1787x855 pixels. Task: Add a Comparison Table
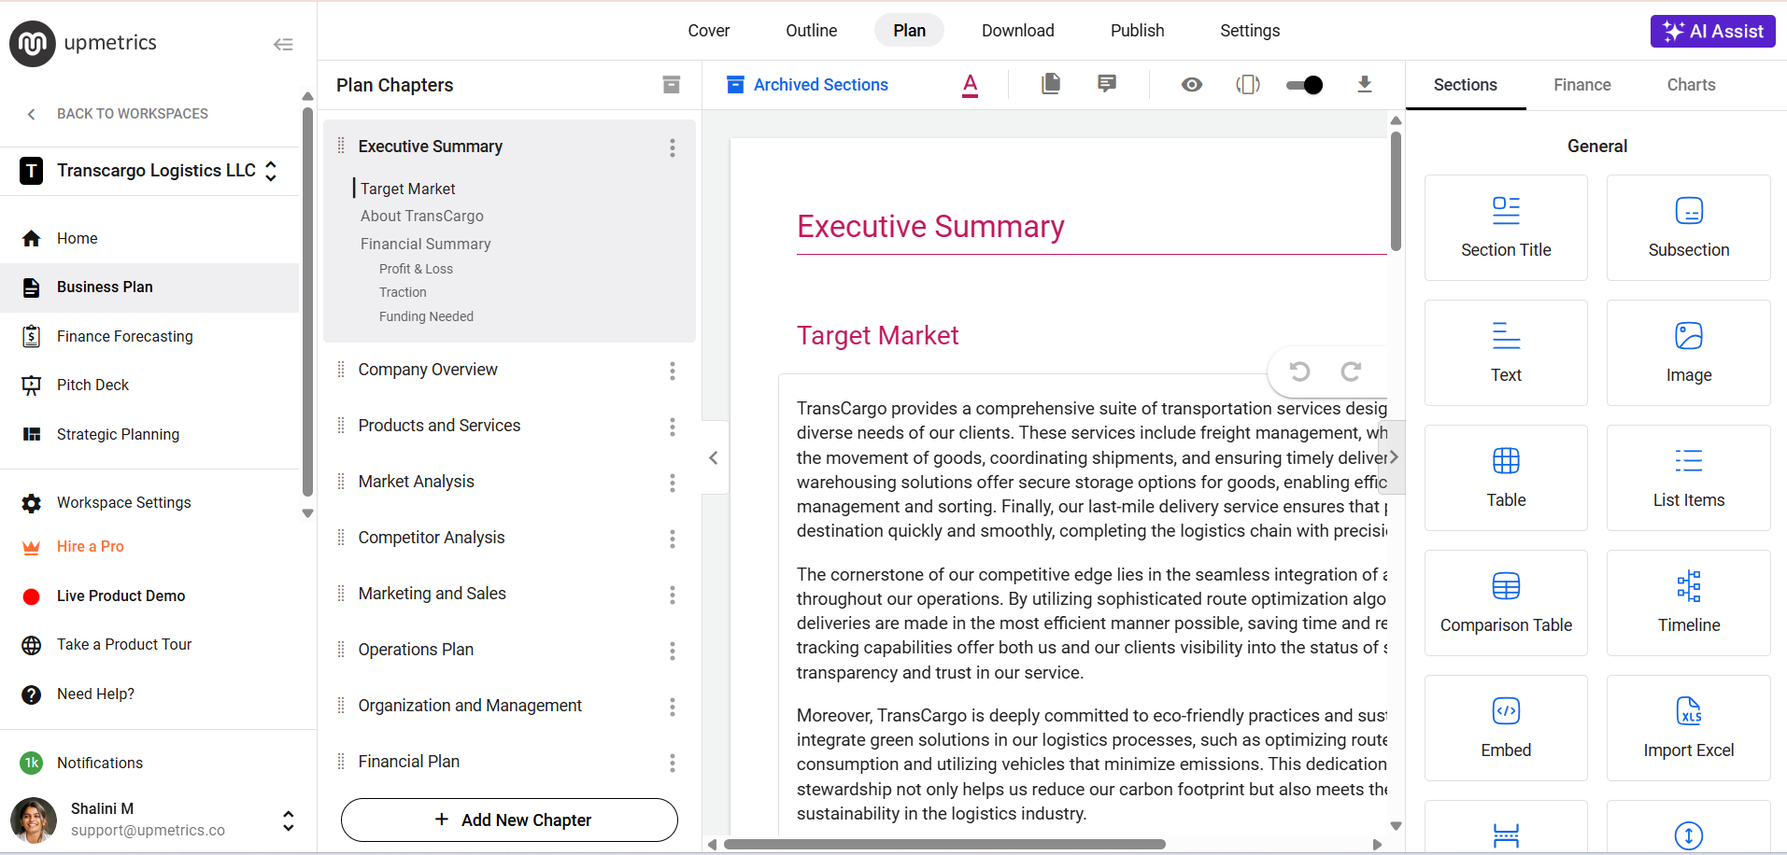point(1506,603)
